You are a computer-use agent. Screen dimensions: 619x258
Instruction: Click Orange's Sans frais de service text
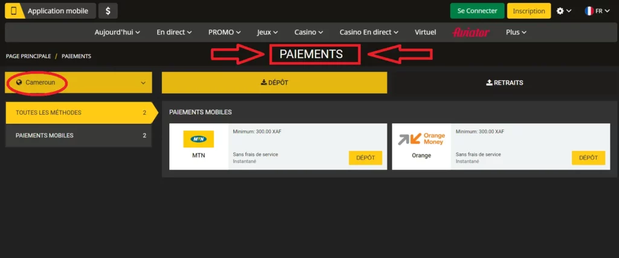point(479,154)
